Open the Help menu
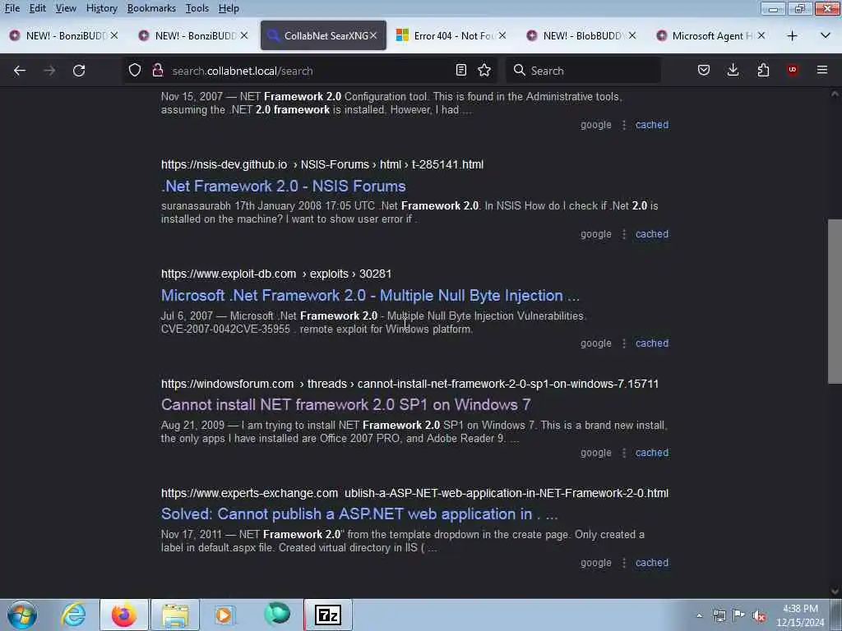 229,8
